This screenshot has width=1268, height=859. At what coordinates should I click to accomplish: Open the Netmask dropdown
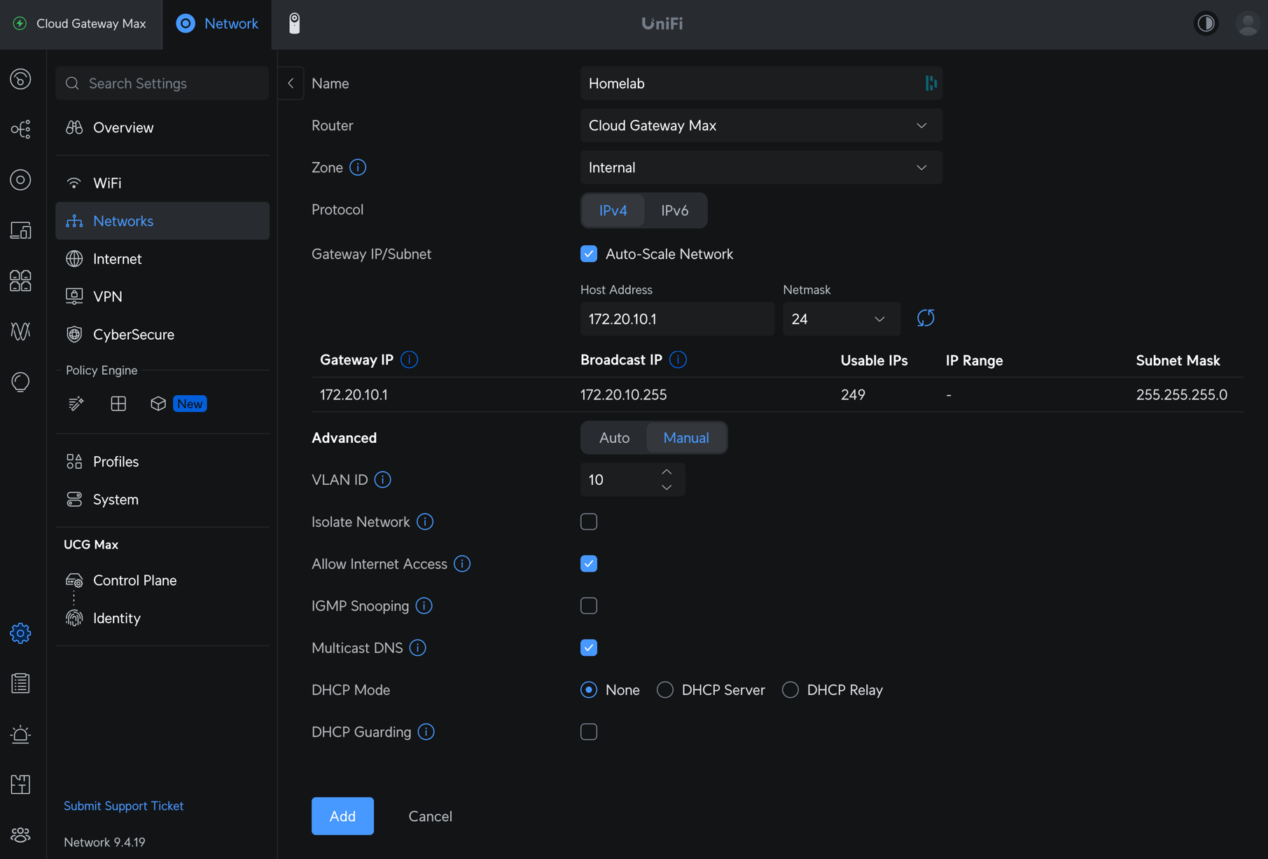(x=840, y=319)
